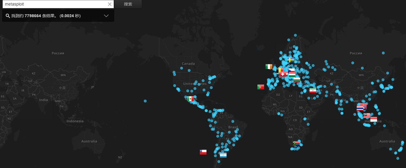Screen dimensions: 406x168
Task: Select the Chile flag marker
Action: (x=203, y=152)
